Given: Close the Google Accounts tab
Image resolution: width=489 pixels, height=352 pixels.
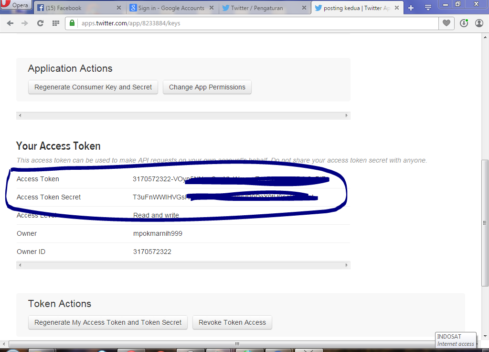Looking at the screenshot, I should 212,8.
